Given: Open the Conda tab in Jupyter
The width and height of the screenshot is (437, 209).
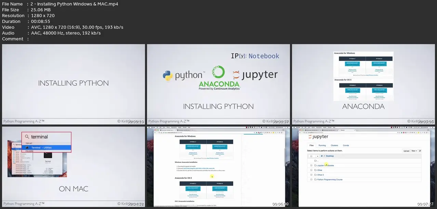Looking at the screenshot, I should [x=346, y=145].
